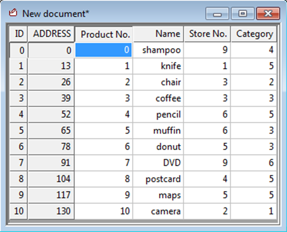Click the ADDRESS cell showing 78
The image size is (287, 232).
(51, 146)
